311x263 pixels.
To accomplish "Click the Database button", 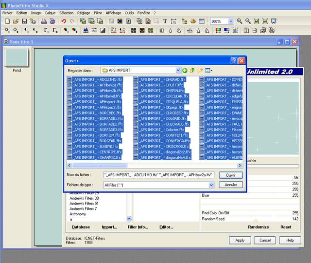I will 81,227.
